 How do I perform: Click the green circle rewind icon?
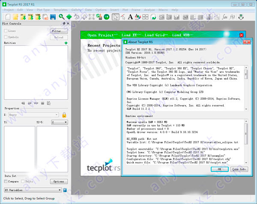coord(107,17)
